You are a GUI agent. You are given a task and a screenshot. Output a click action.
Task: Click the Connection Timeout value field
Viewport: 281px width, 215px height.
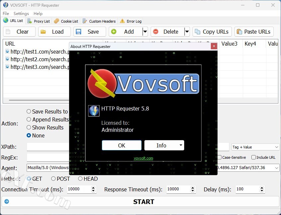tap(79, 189)
